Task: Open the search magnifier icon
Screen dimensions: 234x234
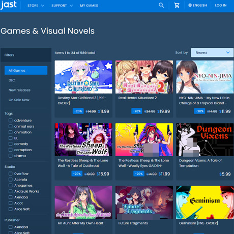Action: point(161,6)
